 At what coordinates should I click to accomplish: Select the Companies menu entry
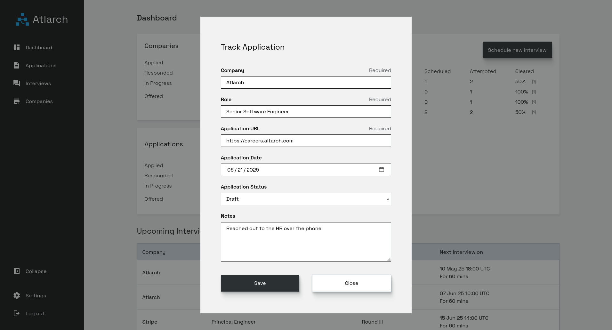[39, 101]
